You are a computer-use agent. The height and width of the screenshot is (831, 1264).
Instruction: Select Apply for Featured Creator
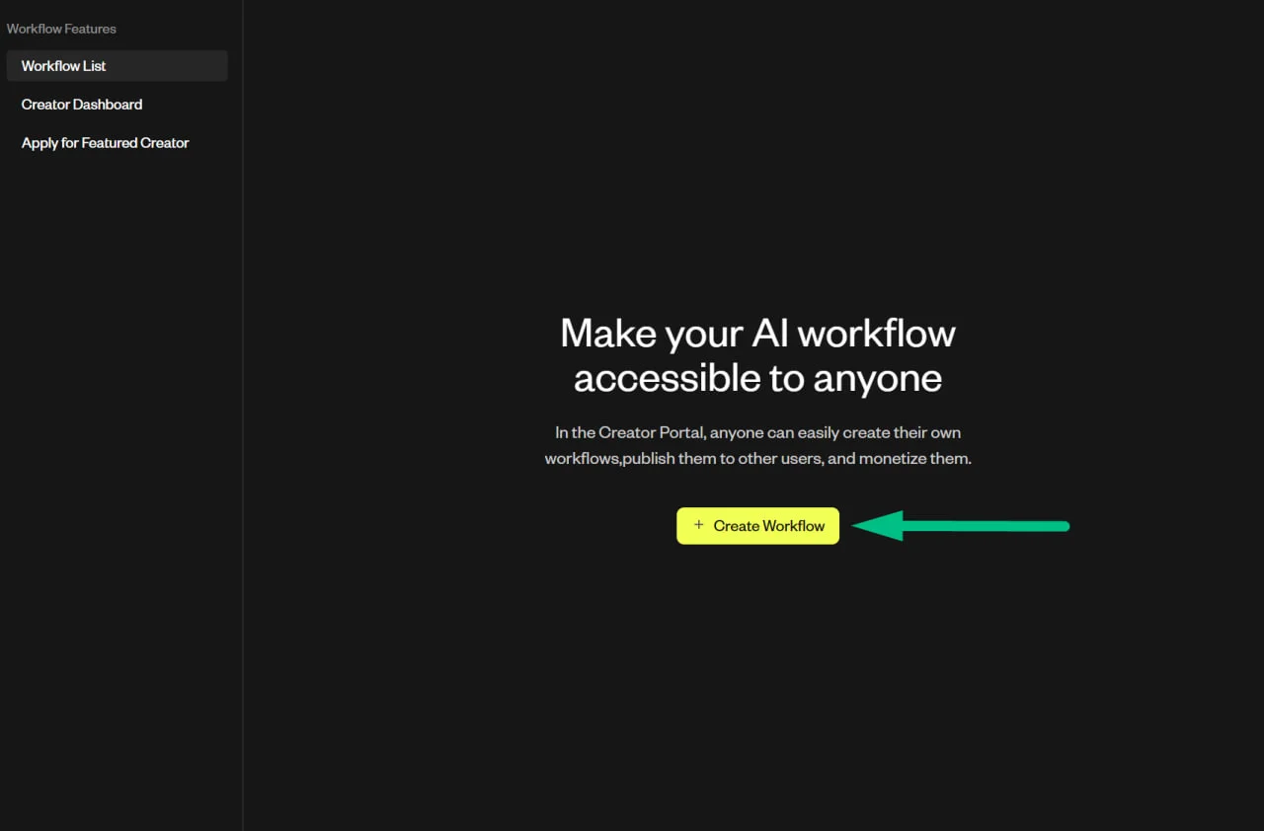tap(105, 143)
